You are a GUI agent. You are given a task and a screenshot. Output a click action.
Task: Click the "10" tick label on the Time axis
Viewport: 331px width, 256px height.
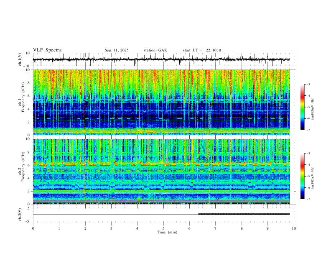coord(294,228)
